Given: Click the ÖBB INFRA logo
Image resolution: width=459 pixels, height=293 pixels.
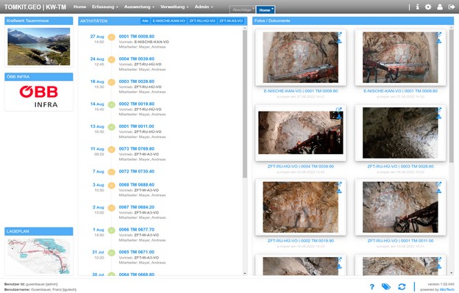Looking at the screenshot, I should click(x=39, y=96).
